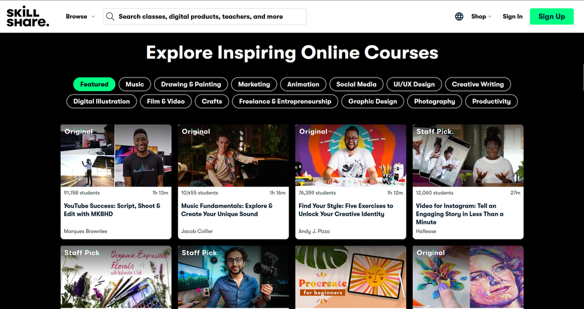Open the MKBHD YouTube Success thumbnail

(x=116, y=156)
